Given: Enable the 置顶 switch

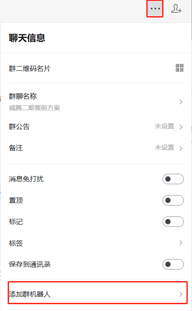Looking at the screenshot, I should pos(173,201).
